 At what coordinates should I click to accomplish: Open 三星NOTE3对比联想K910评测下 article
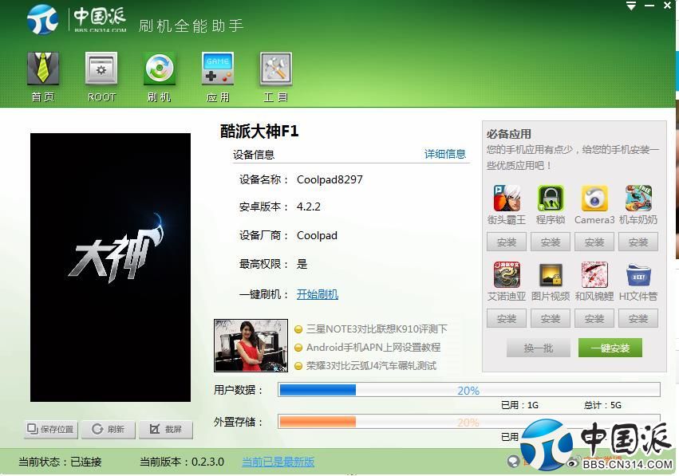click(x=377, y=328)
